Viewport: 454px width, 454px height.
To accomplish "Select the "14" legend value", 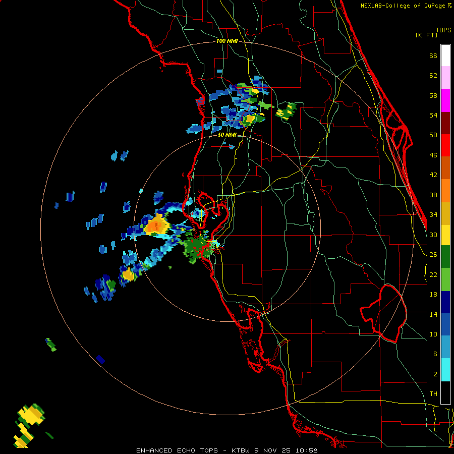I will click(x=433, y=314).
